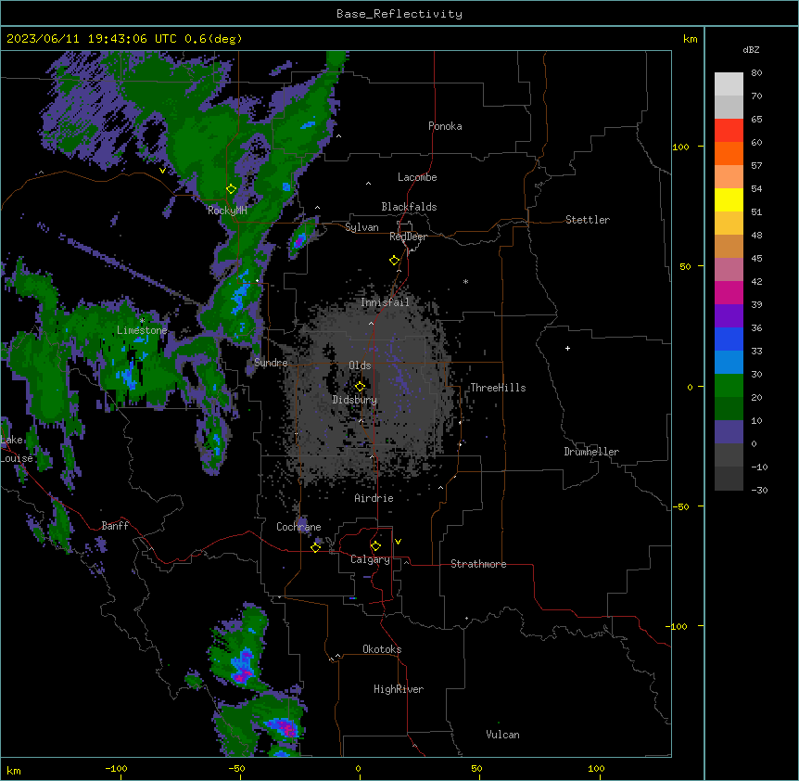The image size is (799, 781).
Task: Click the white 70-80 dBZ legend swatch
Action: click(729, 83)
